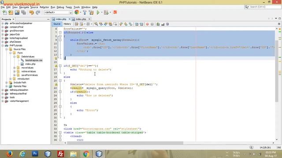Open the File menu
The height and width of the screenshot is (158, 282).
point(3,7)
